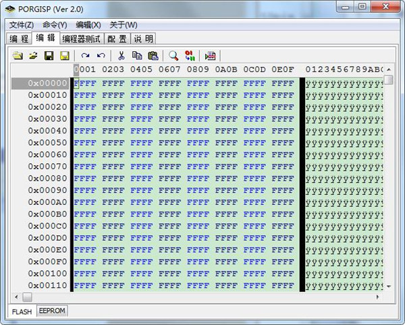
Task: Switch to the 编程器测试 tab
Action: click(81, 38)
